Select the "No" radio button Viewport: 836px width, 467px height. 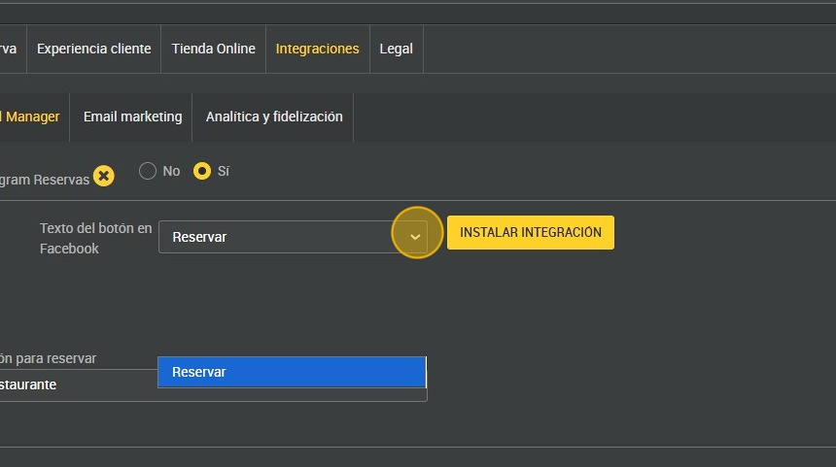(148, 171)
